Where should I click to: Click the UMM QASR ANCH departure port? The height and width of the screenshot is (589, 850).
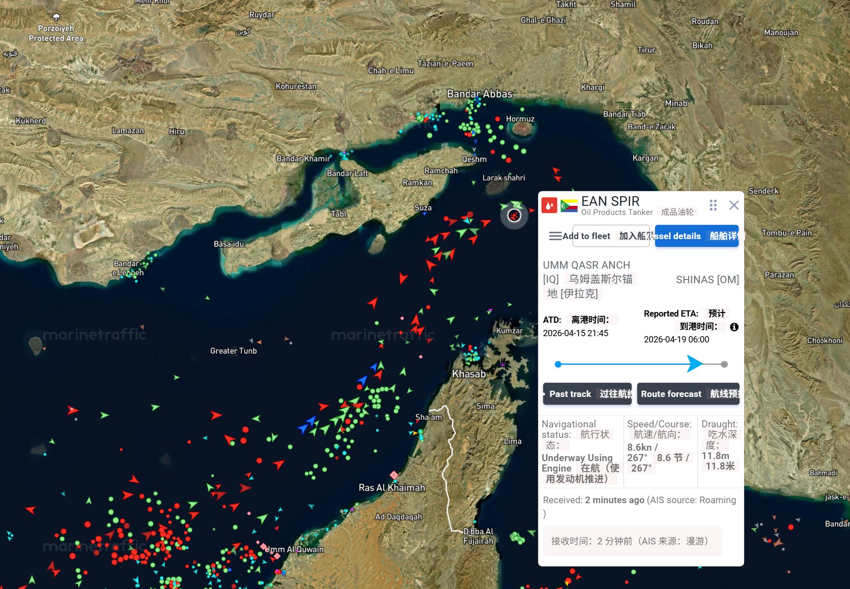[x=586, y=265]
